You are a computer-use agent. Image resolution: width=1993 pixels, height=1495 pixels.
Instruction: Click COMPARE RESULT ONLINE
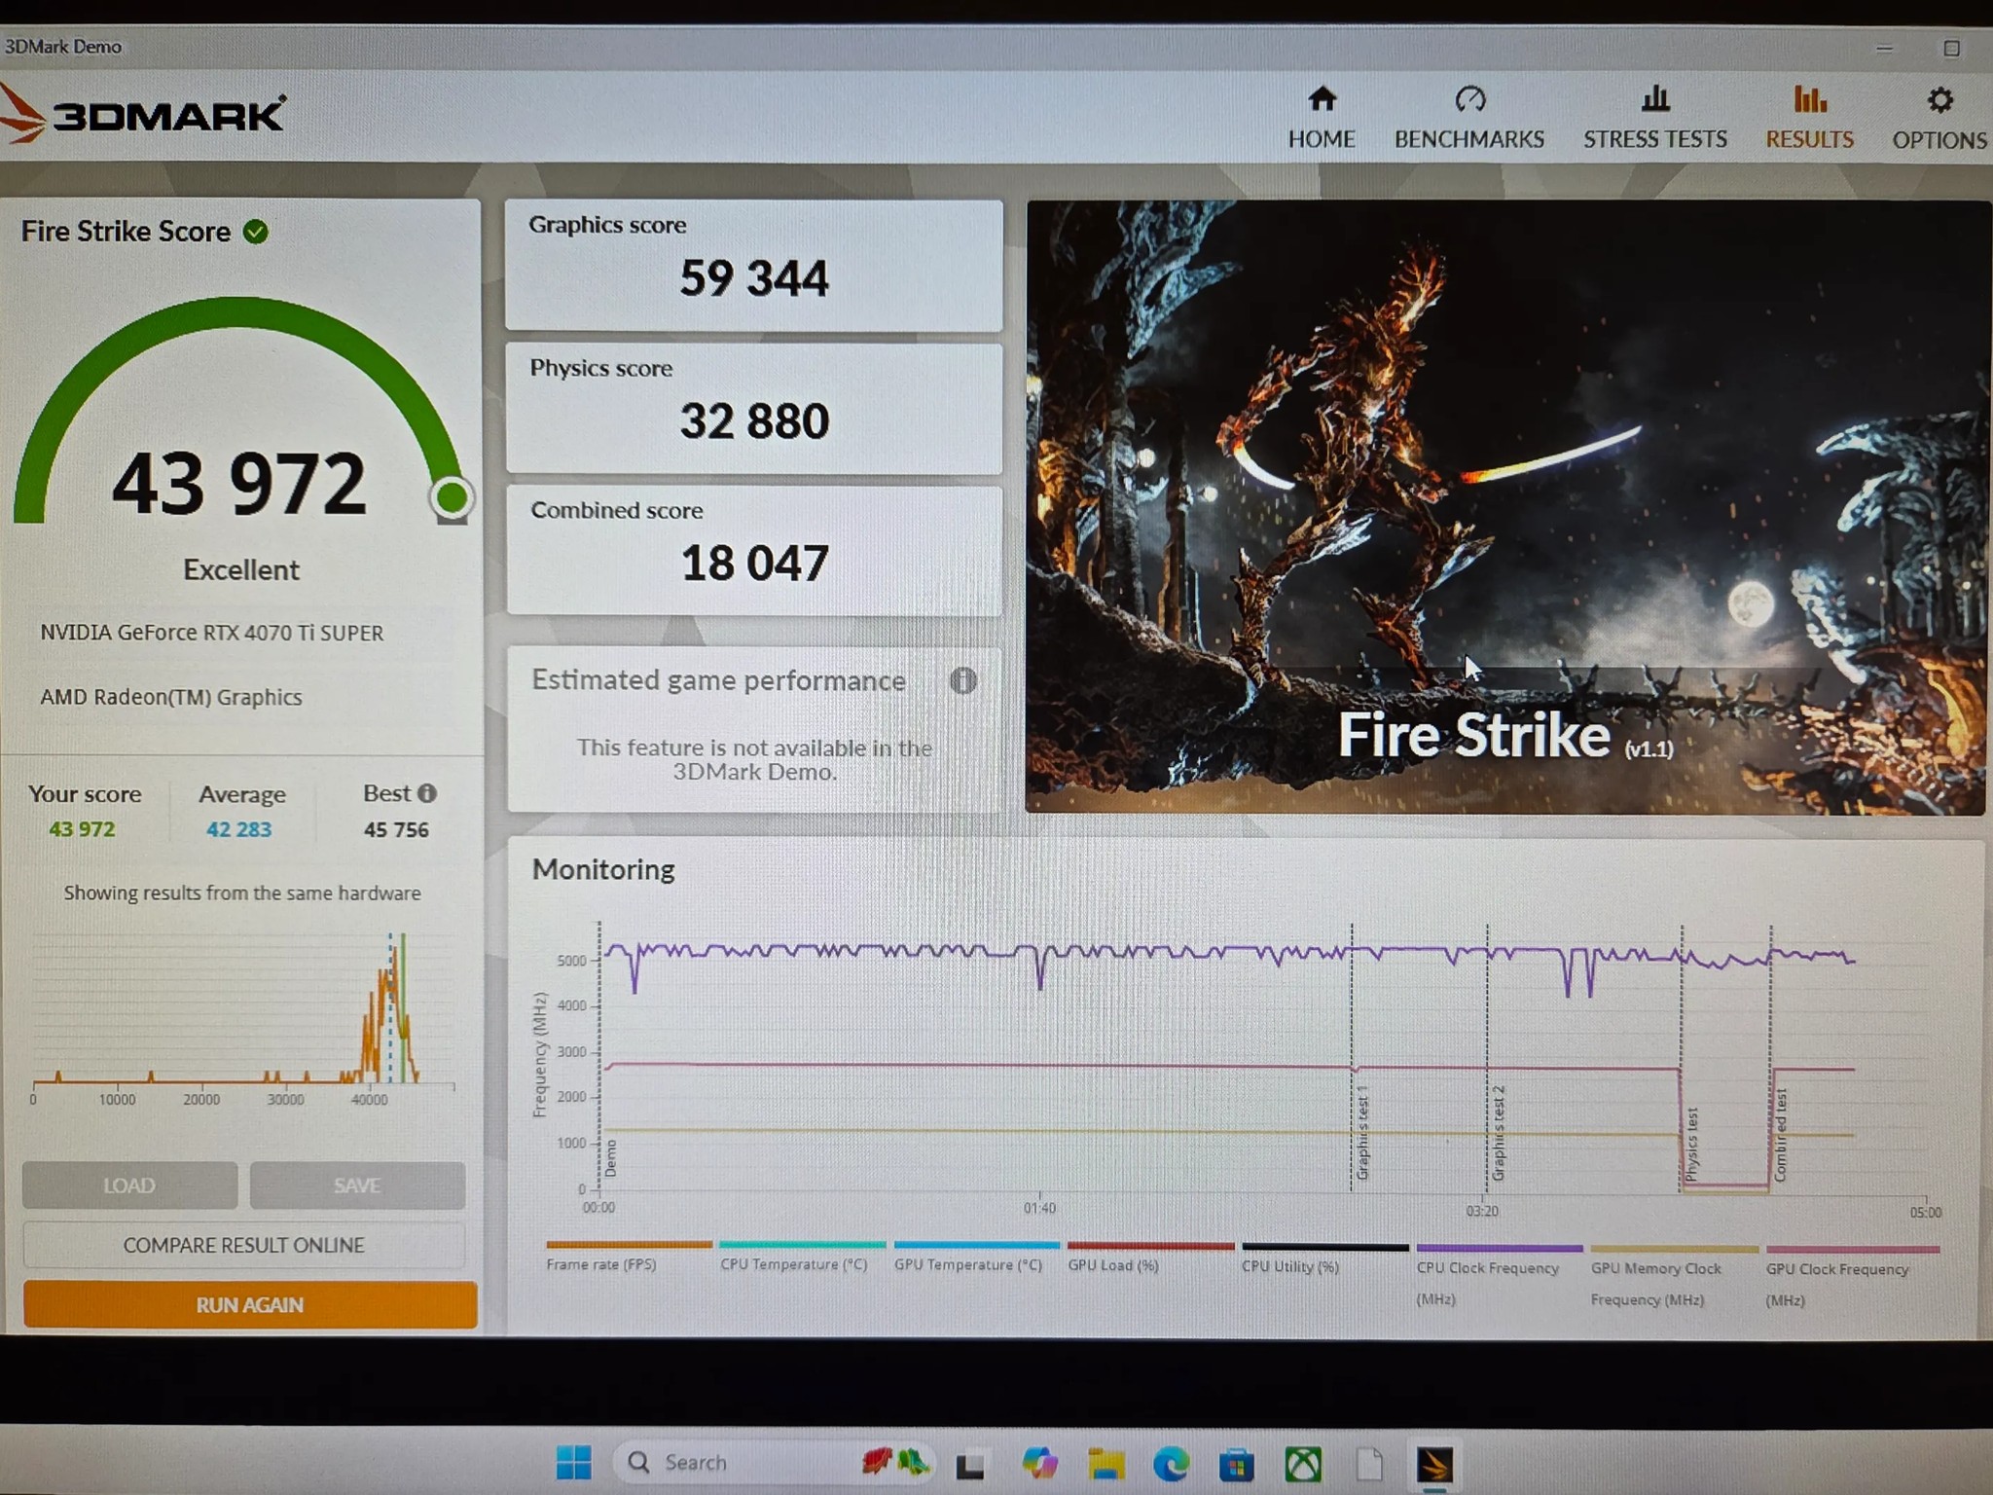click(x=243, y=1245)
